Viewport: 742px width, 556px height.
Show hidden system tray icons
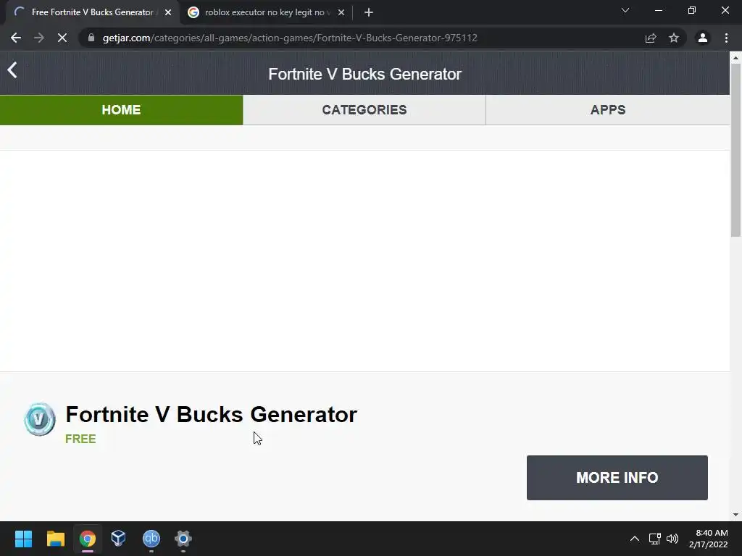[635, 539]
